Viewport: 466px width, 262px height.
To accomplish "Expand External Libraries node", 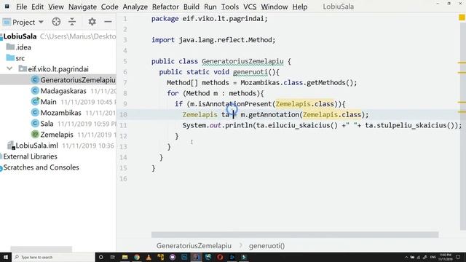I will [30, 156].
